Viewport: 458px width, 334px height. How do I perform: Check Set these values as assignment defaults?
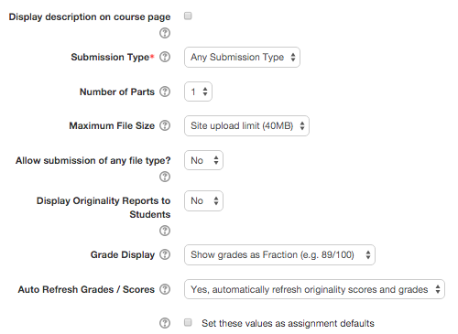pyautogui.click(x=188, y=322)
